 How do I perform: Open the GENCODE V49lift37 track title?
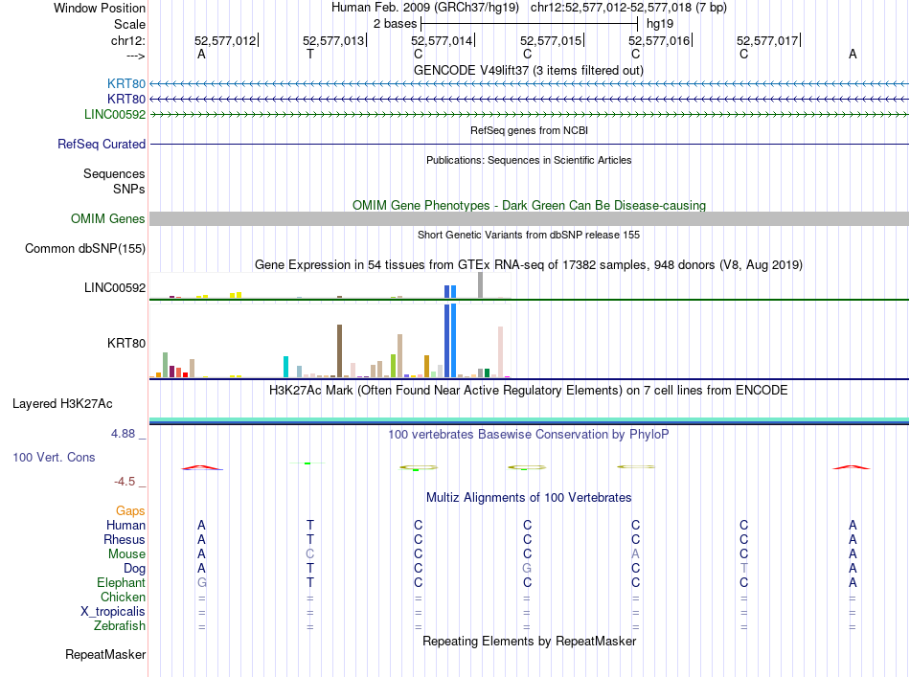click(x=529, y=70)
